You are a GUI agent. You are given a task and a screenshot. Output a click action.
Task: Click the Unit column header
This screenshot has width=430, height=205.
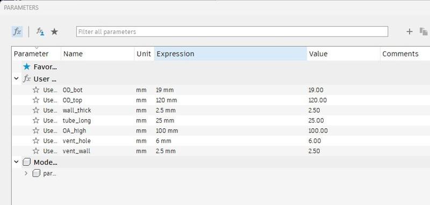click(x=144, y=54)
